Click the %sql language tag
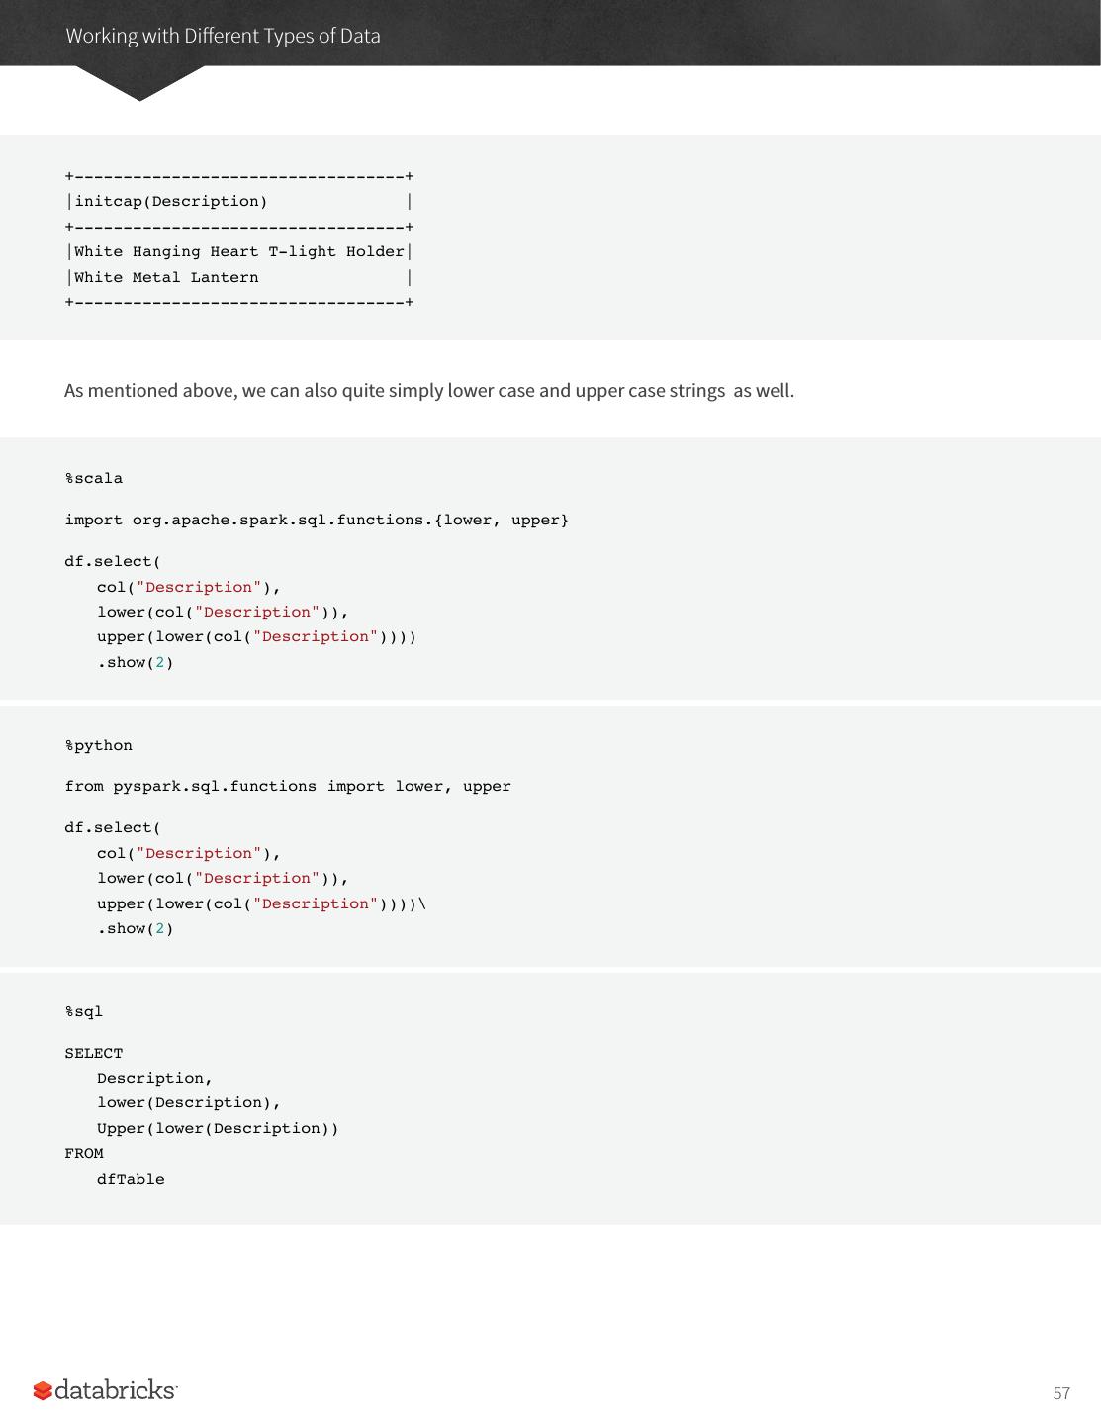 point(84,1012)
